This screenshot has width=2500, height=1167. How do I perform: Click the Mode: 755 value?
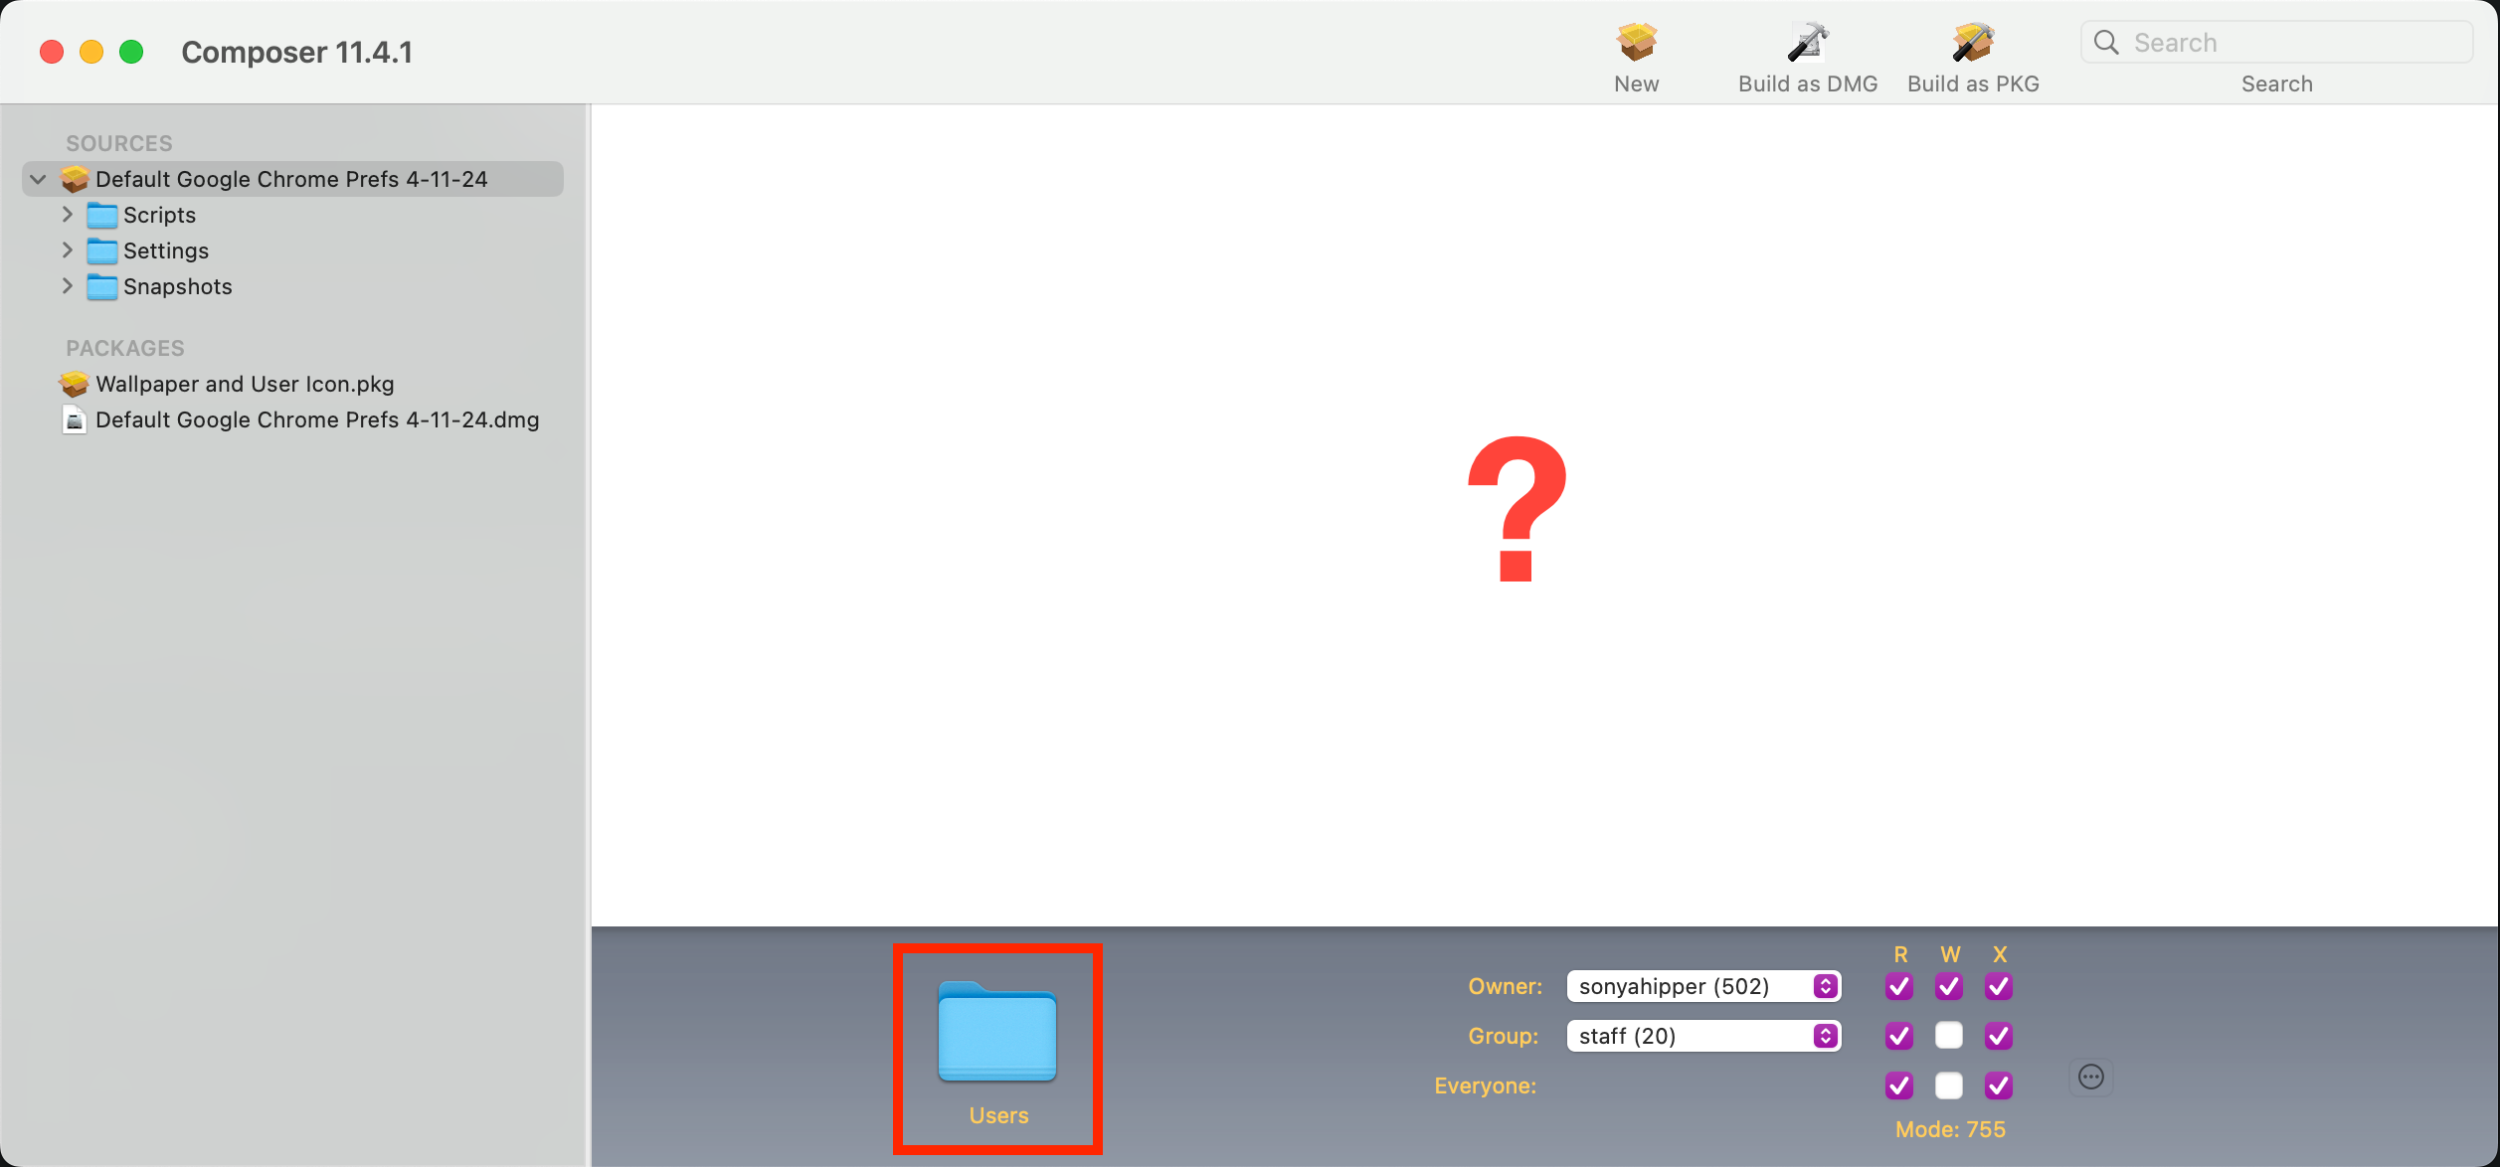point(1950,1129)
